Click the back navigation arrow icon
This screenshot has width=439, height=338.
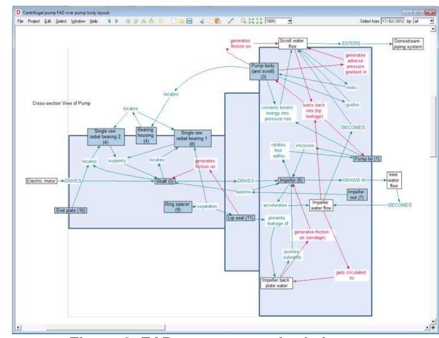coord(109,21)
